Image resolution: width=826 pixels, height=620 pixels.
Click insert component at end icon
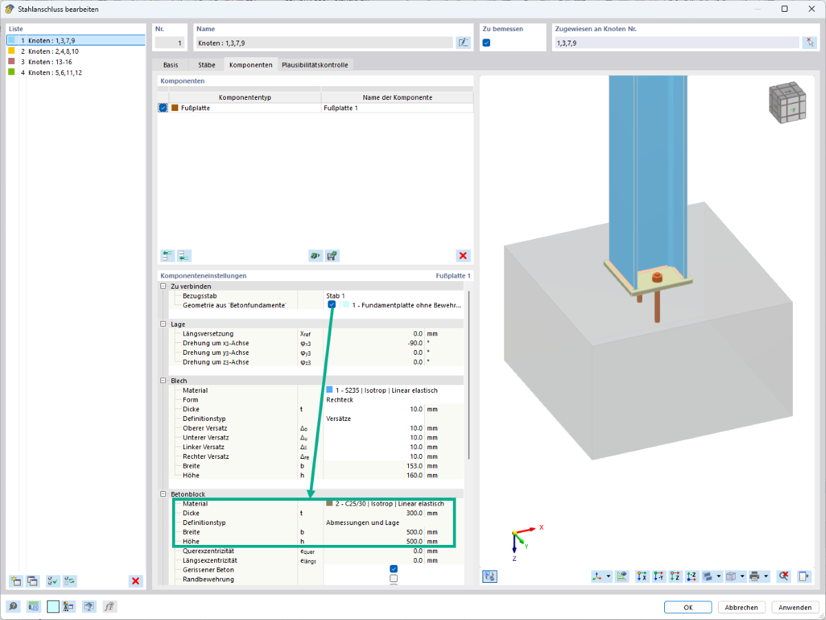click(184, 256)
